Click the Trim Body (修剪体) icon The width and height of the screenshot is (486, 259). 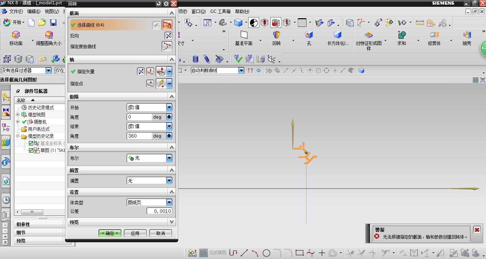[x=434, y=35]
